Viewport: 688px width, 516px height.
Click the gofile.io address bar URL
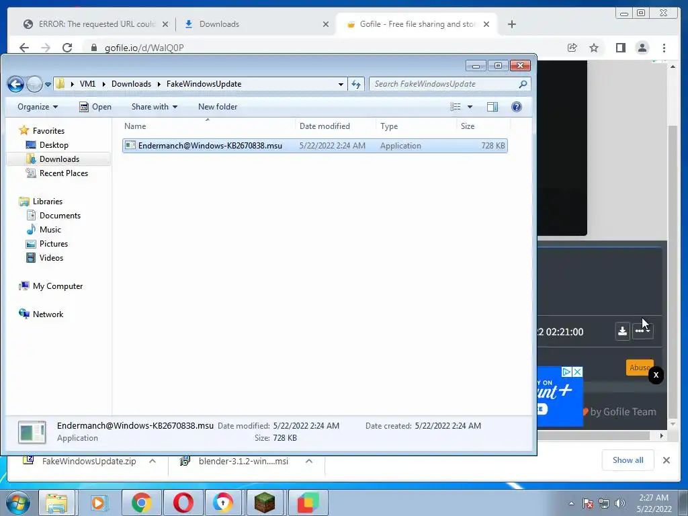144,48
